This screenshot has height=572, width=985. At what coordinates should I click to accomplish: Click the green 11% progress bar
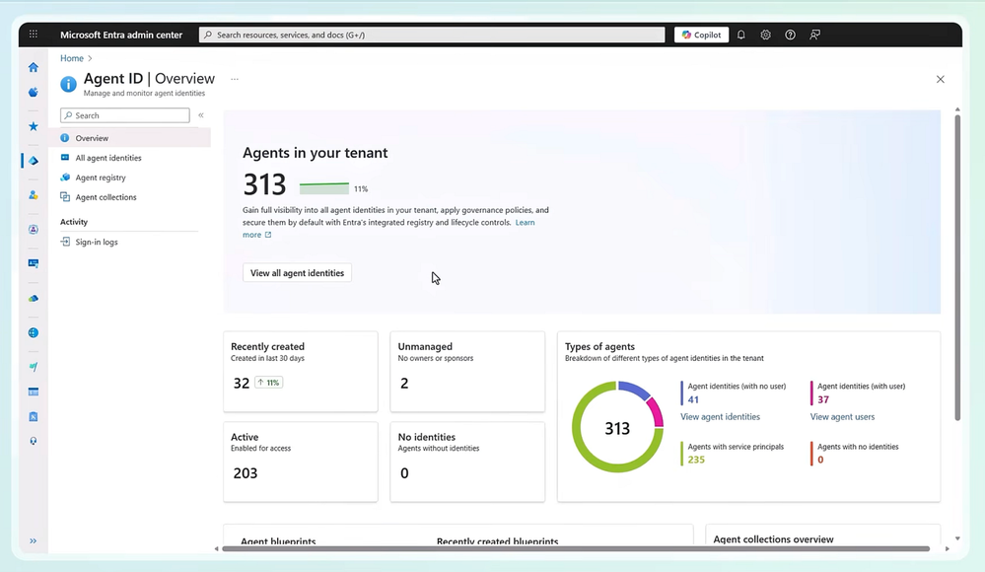pyautogui.click(x=324, y=188)
